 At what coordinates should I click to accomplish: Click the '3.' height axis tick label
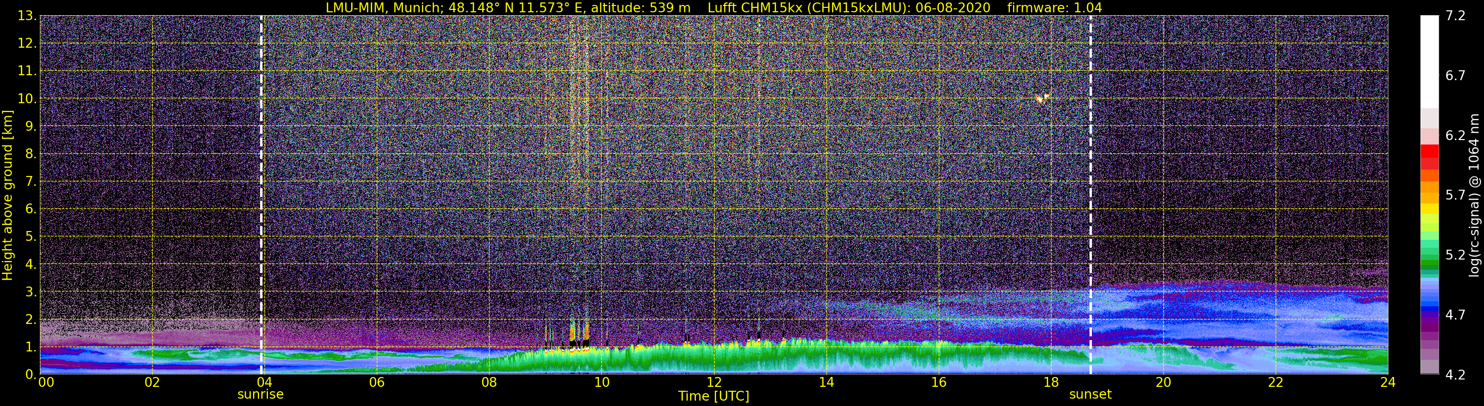click(x=31, y=291)
